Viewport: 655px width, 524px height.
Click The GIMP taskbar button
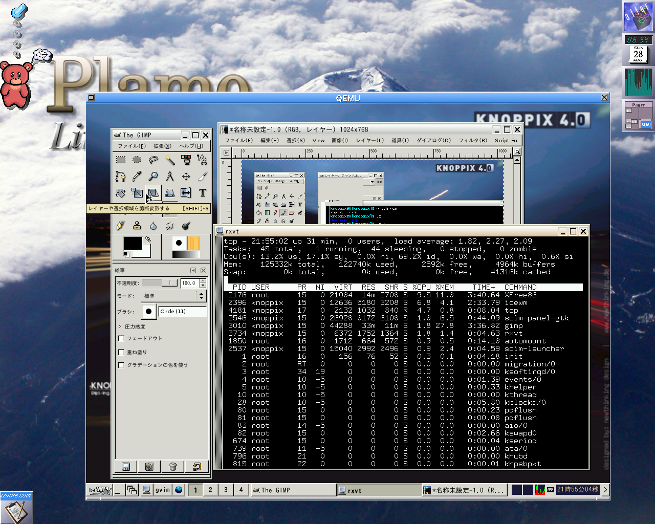point(293,490)
